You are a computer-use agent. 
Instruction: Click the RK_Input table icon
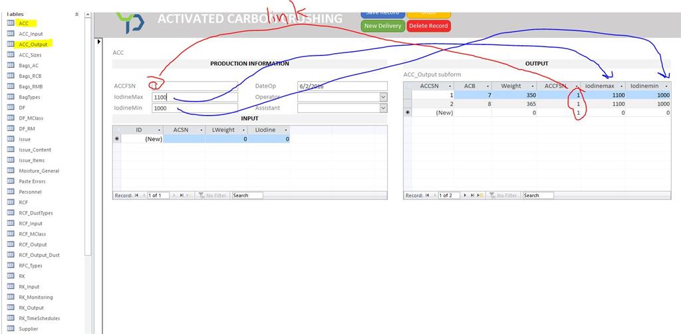11,287
